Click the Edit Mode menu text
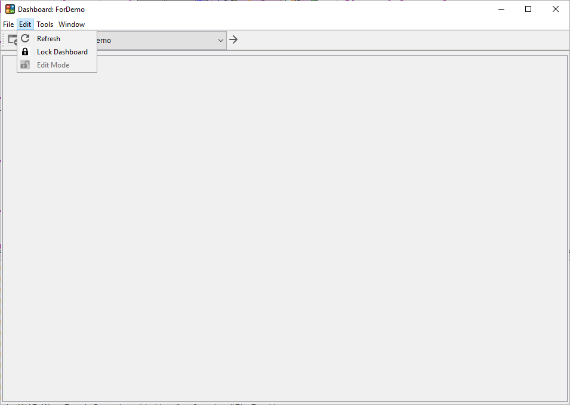Viewport: 570px width, 405px height. pyautogui.click(x=53, y=65)
